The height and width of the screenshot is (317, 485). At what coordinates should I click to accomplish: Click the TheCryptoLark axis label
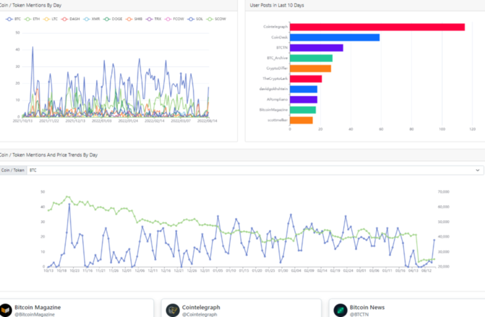275,78
